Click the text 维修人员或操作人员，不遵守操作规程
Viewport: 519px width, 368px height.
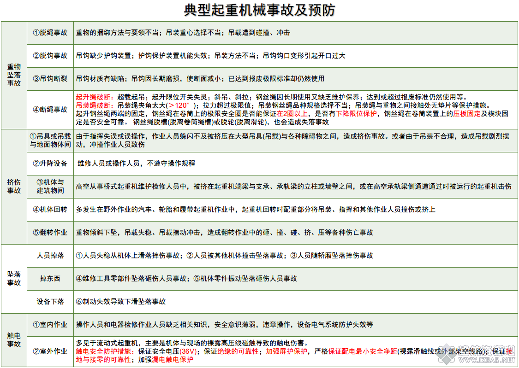pos(137,164)
